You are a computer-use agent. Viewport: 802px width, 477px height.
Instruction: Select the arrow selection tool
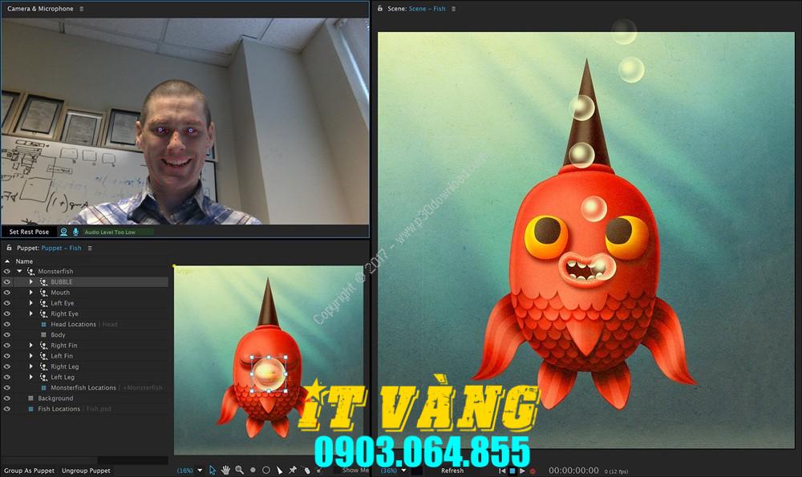point(211,470)
